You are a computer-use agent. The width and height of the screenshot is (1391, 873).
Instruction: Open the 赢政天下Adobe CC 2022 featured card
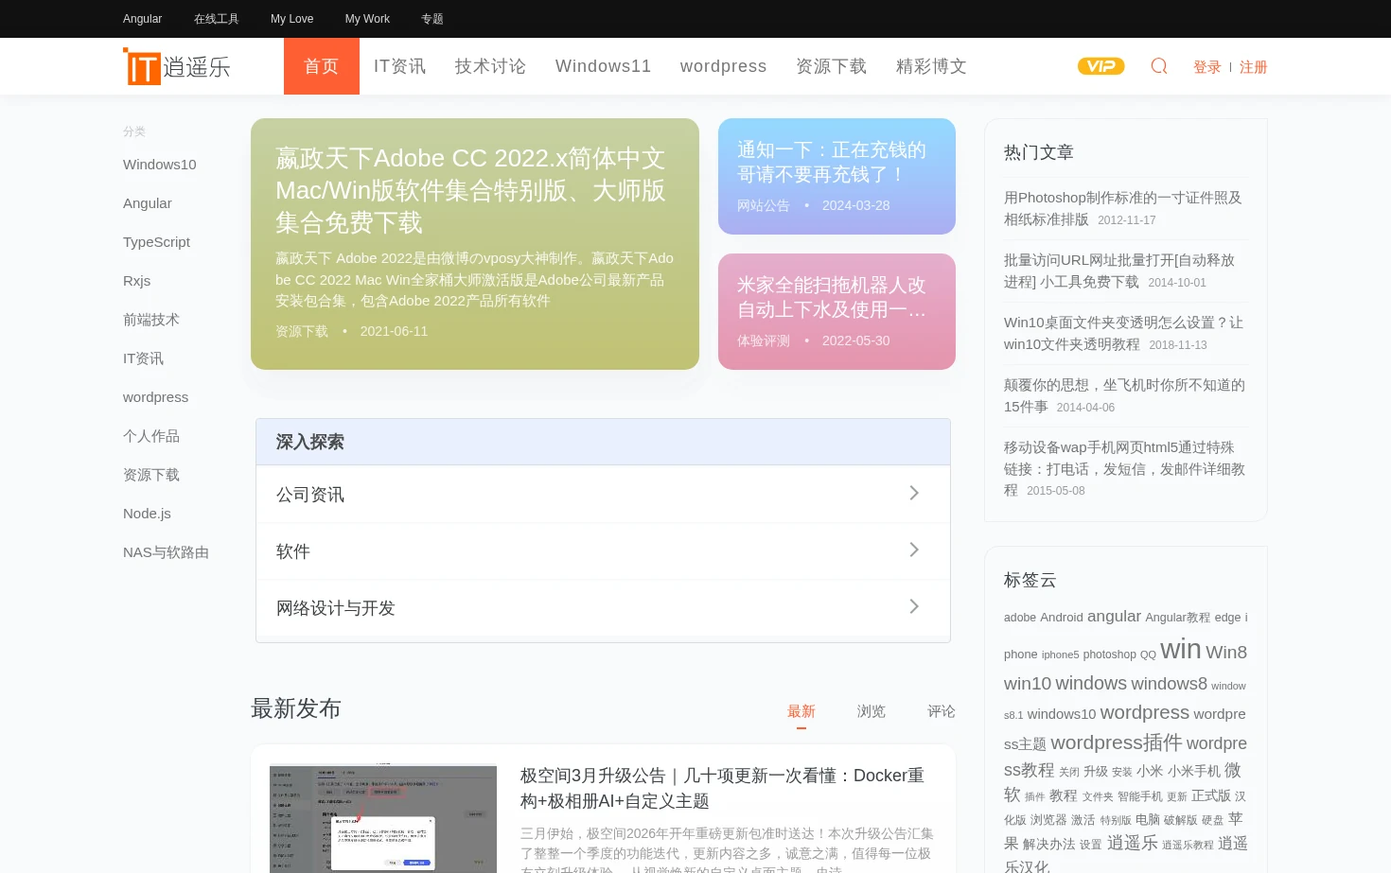click(x=475, y=244)
